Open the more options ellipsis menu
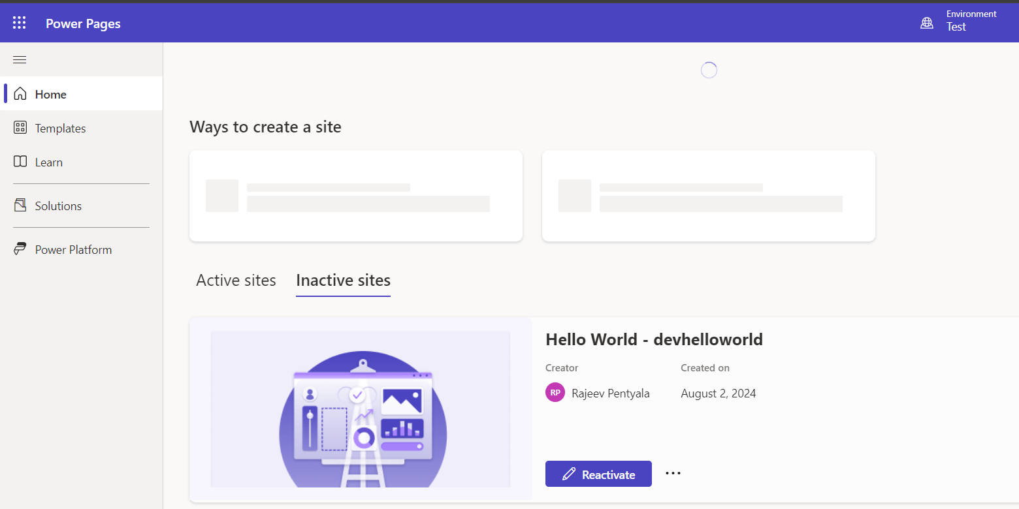This screenshot has height=509, width=1019. tap(673, 473)
